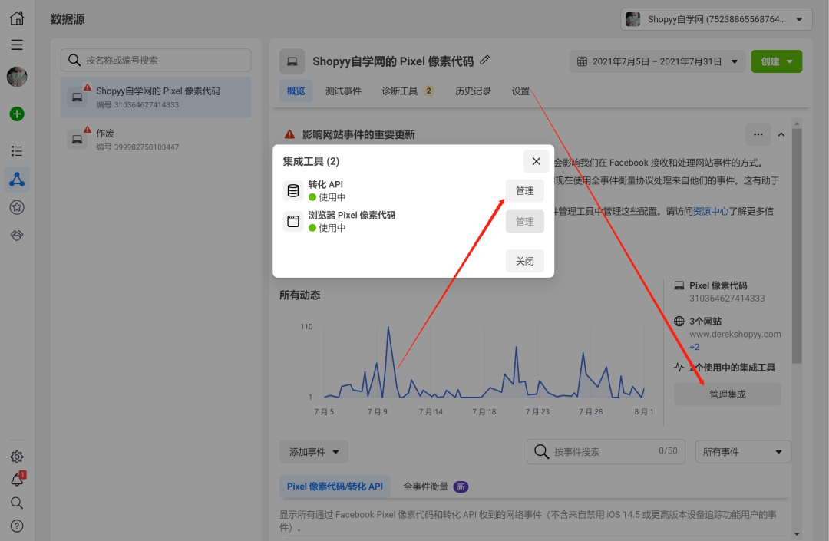Go to the home icon in sidebar
The height and width of the screenshot is (541, 829).
click(x=17, y=18)
